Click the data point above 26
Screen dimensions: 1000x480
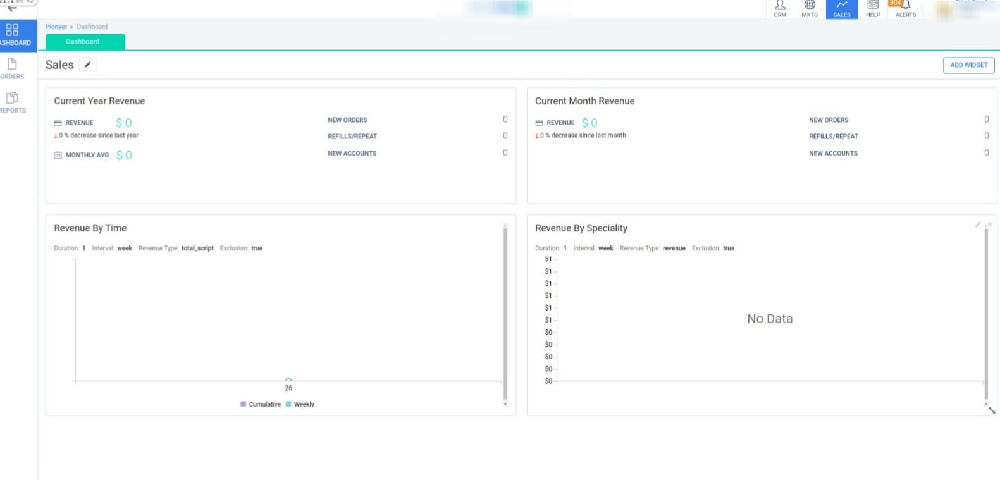tap(288, 380)
